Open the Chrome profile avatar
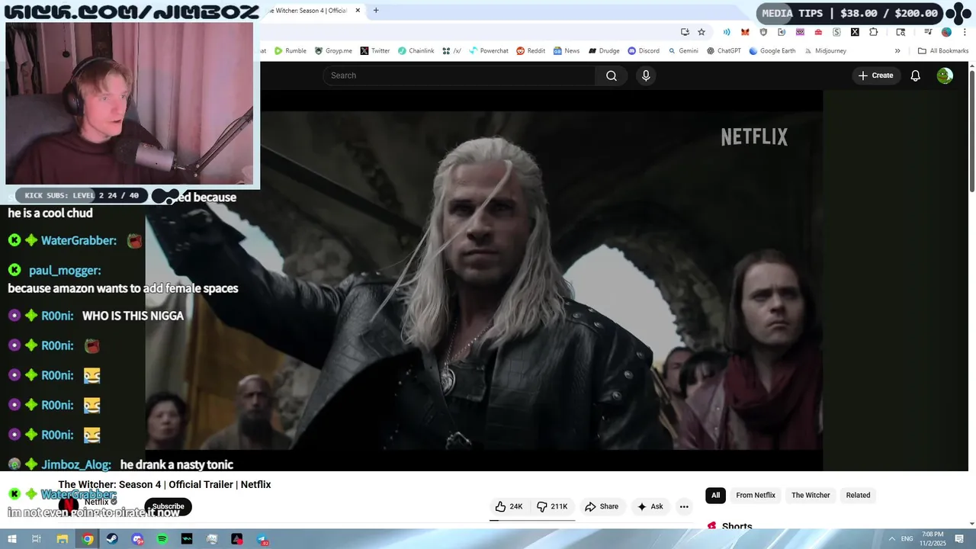Viewport: 976px width, 549px height. (946, 32)
